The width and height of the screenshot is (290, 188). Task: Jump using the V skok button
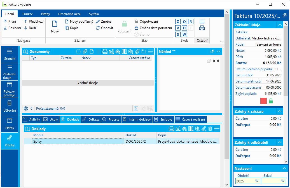[x=178, y=28]
